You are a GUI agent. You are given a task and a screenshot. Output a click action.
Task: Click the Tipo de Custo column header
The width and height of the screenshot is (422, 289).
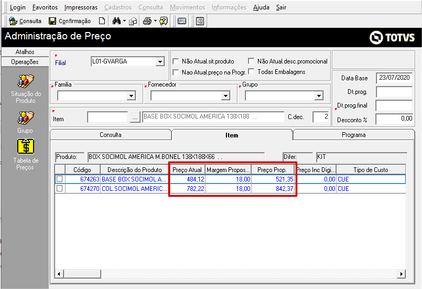371,170
